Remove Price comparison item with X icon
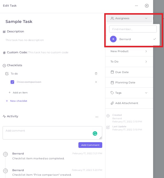Viewport: 164px width, 178px height. pos(96,82)
